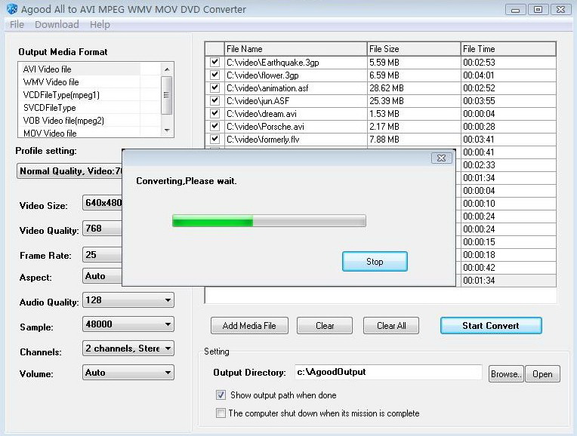Expand the Volume dropdown

pyautogui.click(x=168, y=373)
